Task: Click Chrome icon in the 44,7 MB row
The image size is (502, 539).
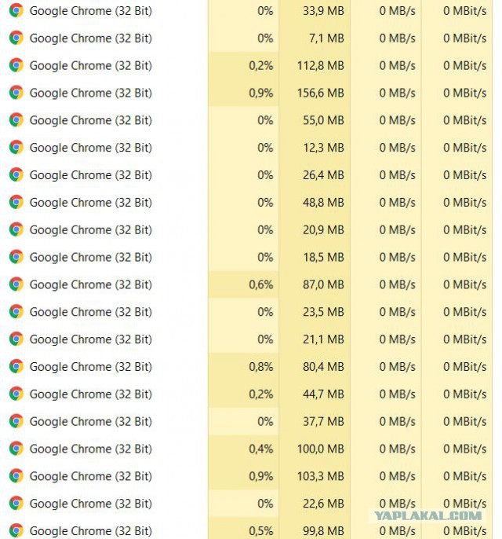Action: [16, 394]
